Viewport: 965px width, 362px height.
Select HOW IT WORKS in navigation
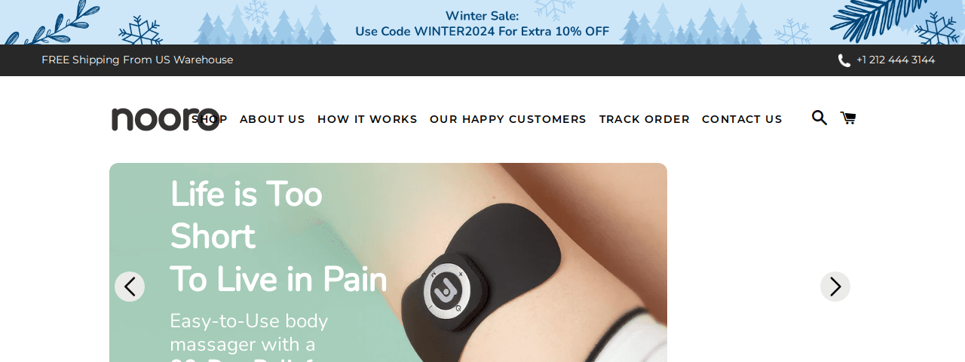(367, 119)
